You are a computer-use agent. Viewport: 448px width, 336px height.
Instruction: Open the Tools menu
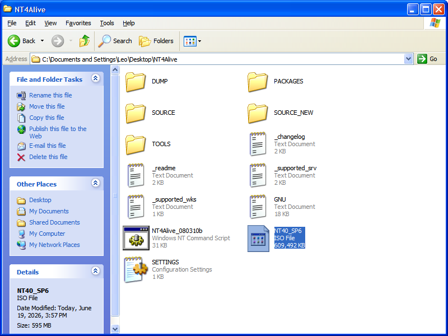pyautogui.click(x=107, y=23)
